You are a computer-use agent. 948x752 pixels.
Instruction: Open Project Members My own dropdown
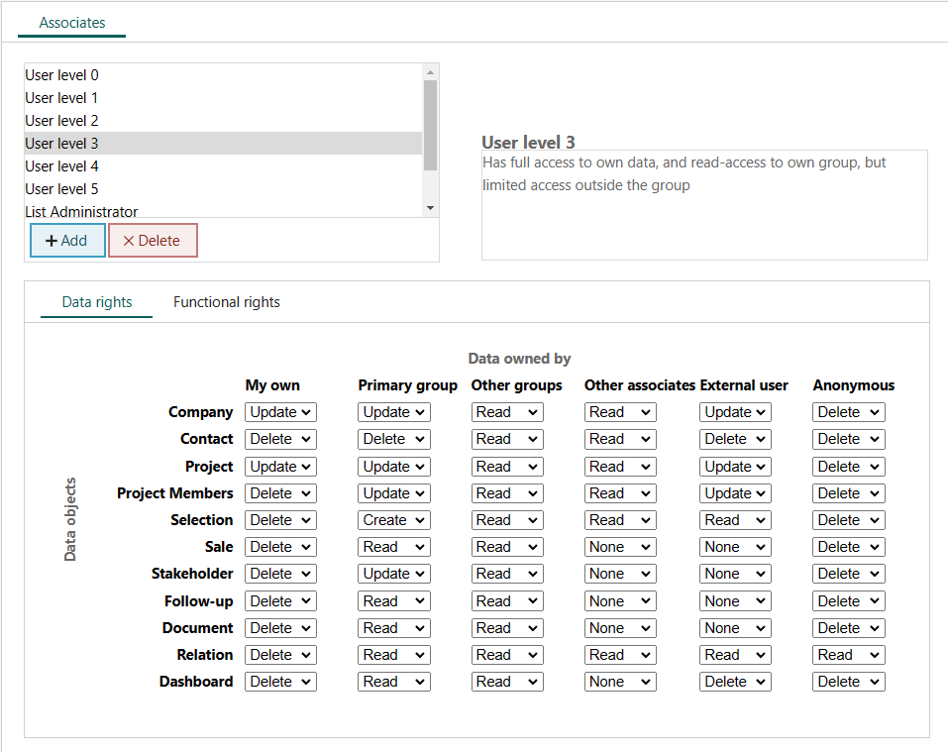click(x=280, y=493)
